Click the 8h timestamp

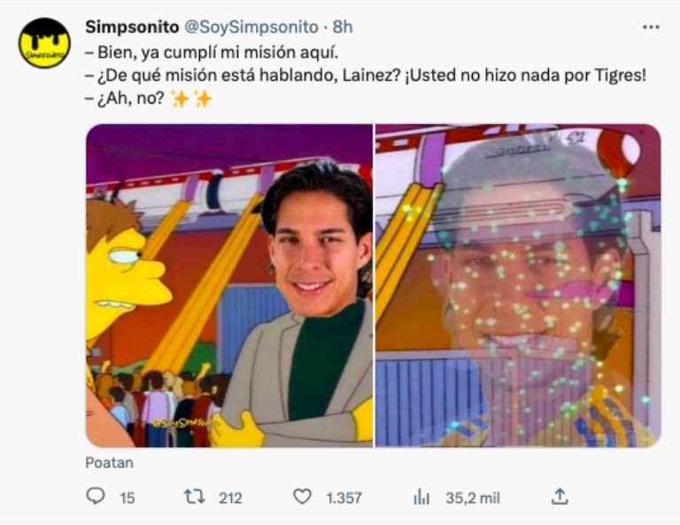click(x=343, y=27)
